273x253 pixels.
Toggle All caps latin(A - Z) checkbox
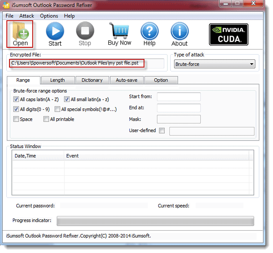[16, 99]
